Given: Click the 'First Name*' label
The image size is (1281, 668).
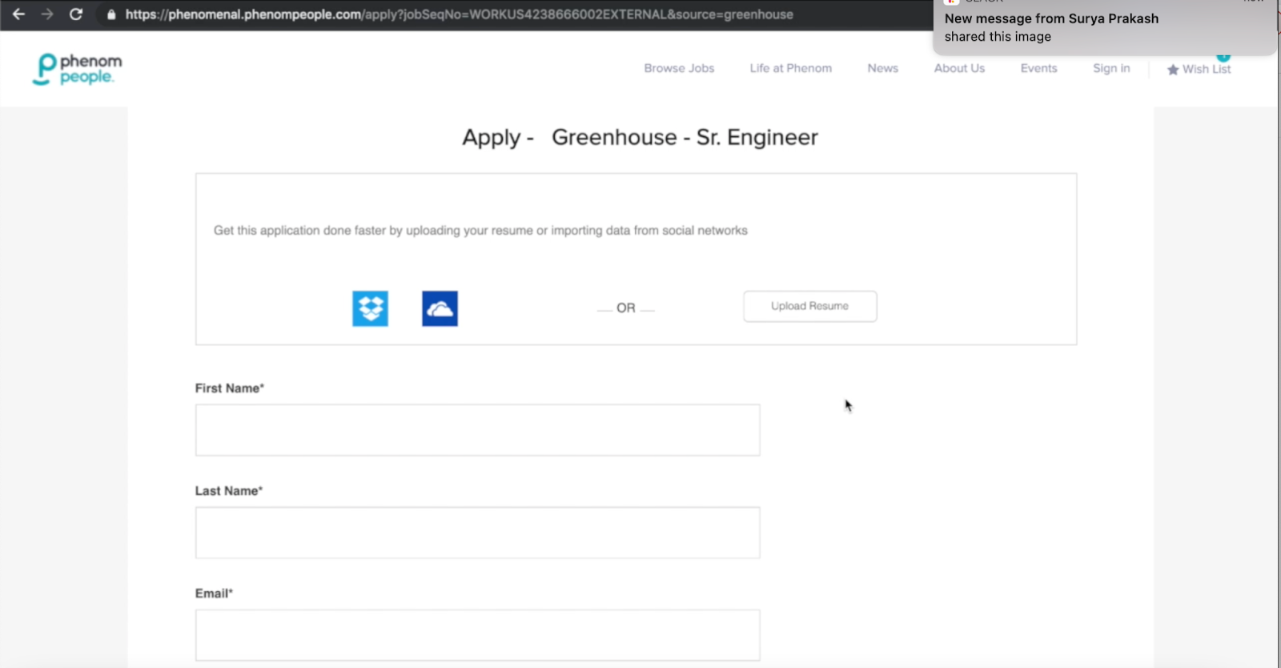Looking at the screenshot, I should coord(230,388).
